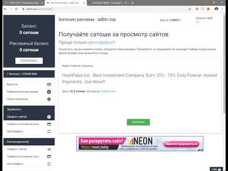228x171 pixels.
Task: Click the Заработать section header
Action: tap(29, 109)
